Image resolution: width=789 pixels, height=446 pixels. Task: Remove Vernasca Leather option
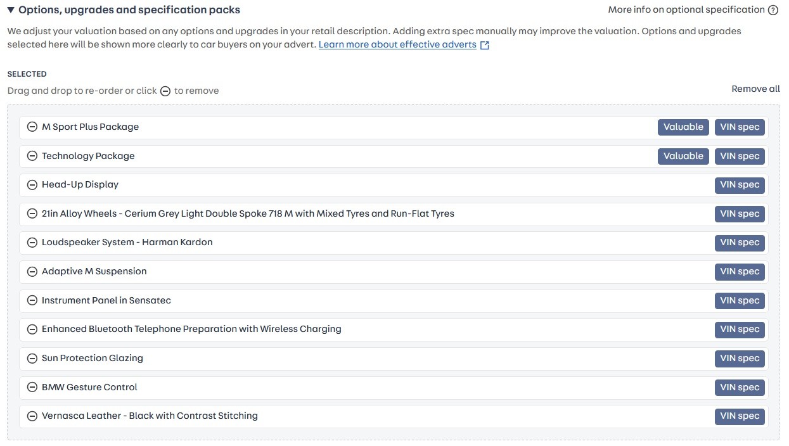(x=32, y=416)
